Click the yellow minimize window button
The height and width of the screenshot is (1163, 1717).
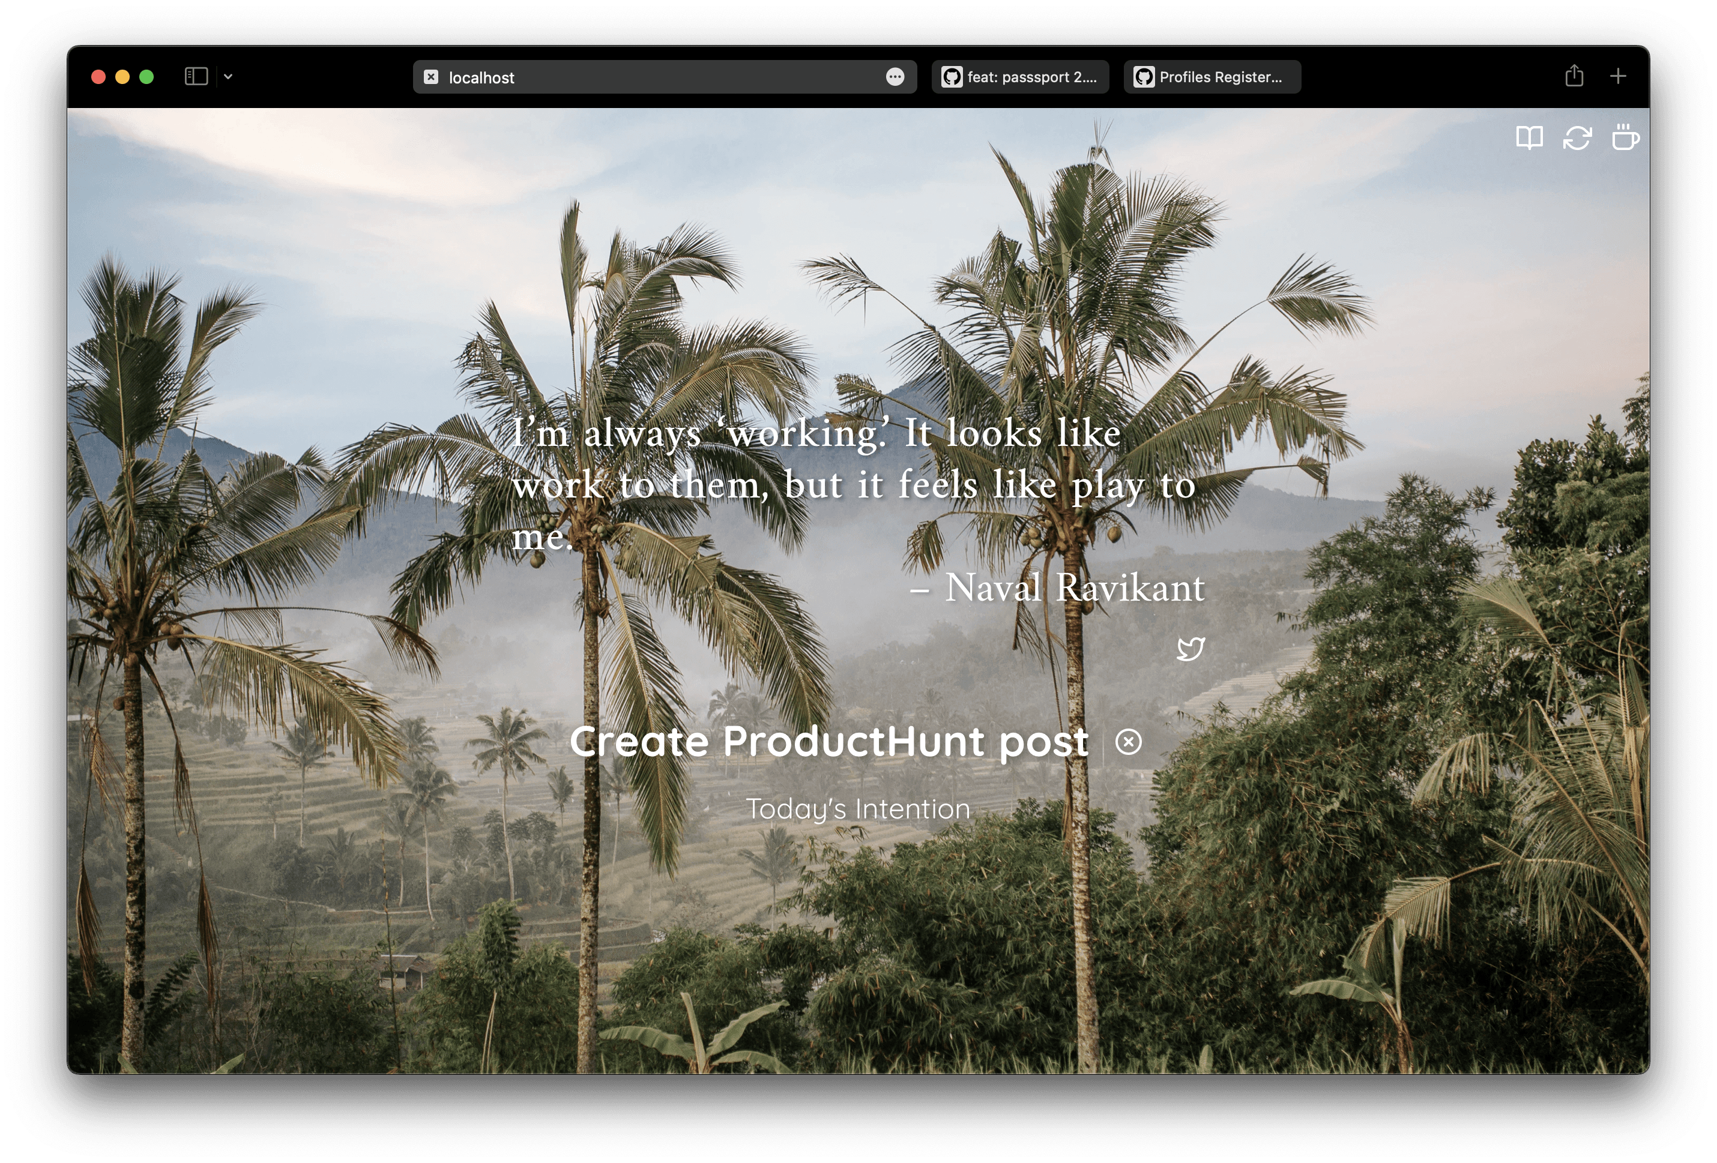click(x=122, y=77)
